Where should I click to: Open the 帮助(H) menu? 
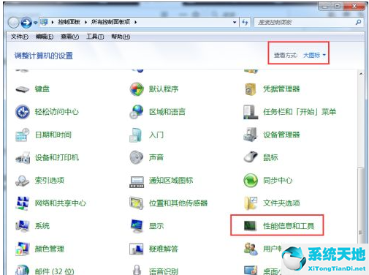[121, 37]
